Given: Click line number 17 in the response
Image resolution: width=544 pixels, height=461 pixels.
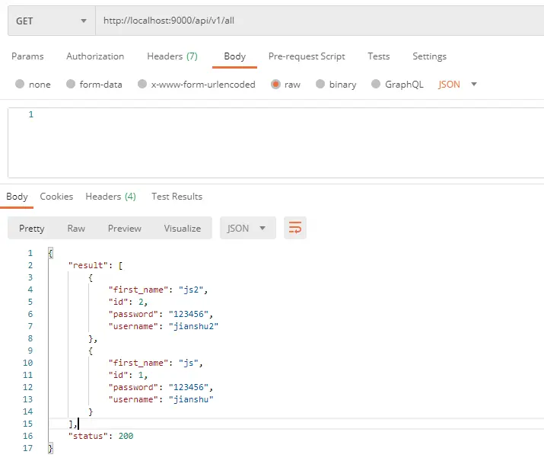Looking at the screenshot, I should (x=27, y=448).
